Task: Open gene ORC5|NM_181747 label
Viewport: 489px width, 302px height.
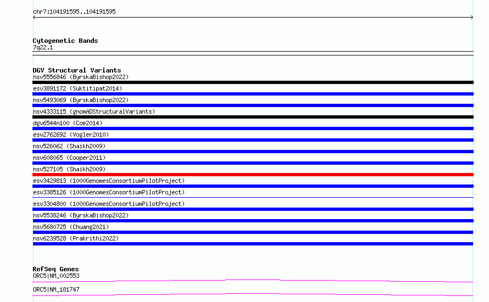Action: (x=56, y=289)
